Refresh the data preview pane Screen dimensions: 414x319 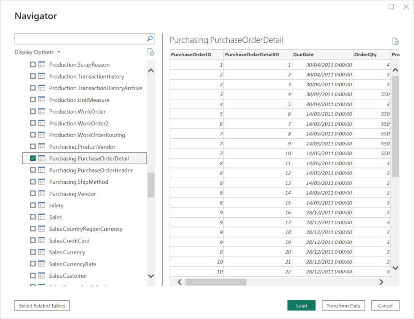[x=395, y=42]
